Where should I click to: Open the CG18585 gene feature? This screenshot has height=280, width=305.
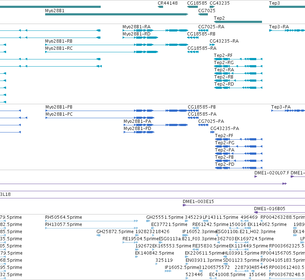(x=192, y=7)
